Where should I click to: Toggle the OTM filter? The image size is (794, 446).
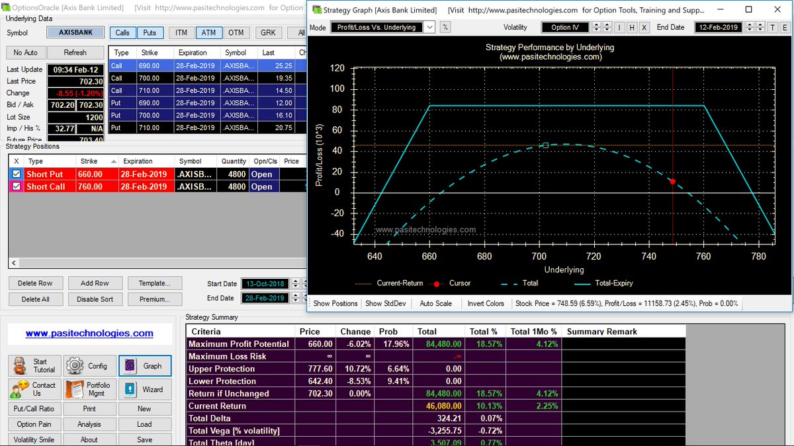click(236, 32)
